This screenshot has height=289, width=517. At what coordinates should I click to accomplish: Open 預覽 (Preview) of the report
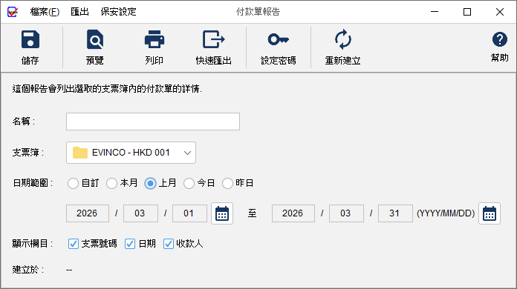[x=94, y=39]
